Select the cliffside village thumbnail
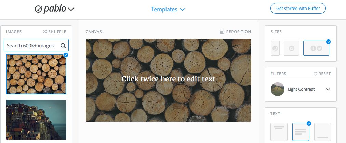Screen dimensions: 346x143 [36, 120]
